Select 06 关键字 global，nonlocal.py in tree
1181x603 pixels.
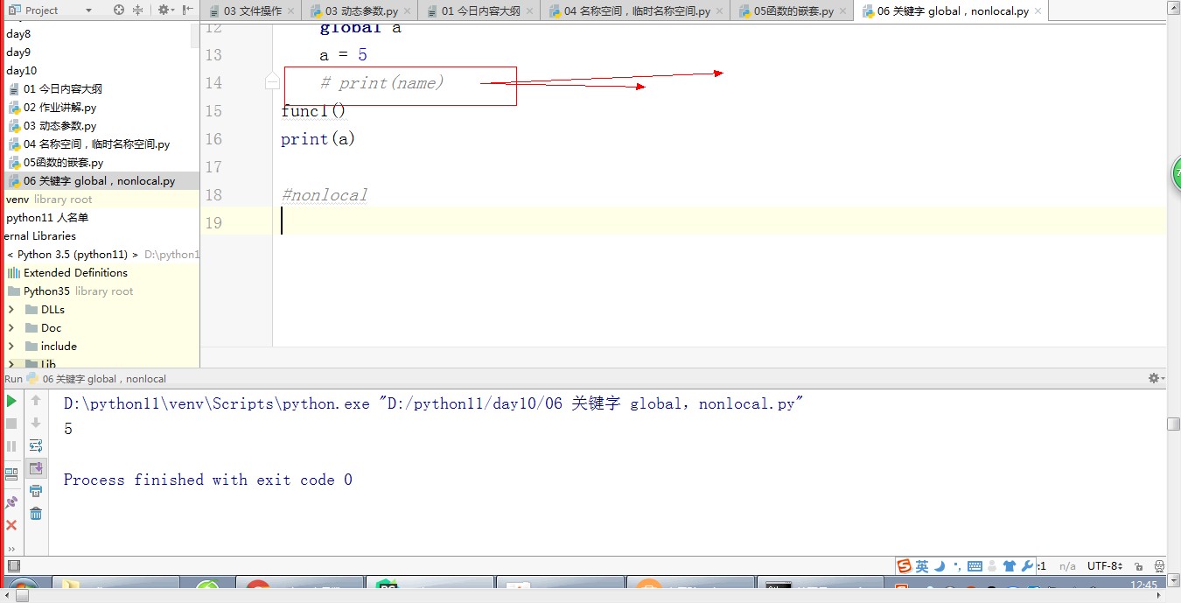coord(100,180)
